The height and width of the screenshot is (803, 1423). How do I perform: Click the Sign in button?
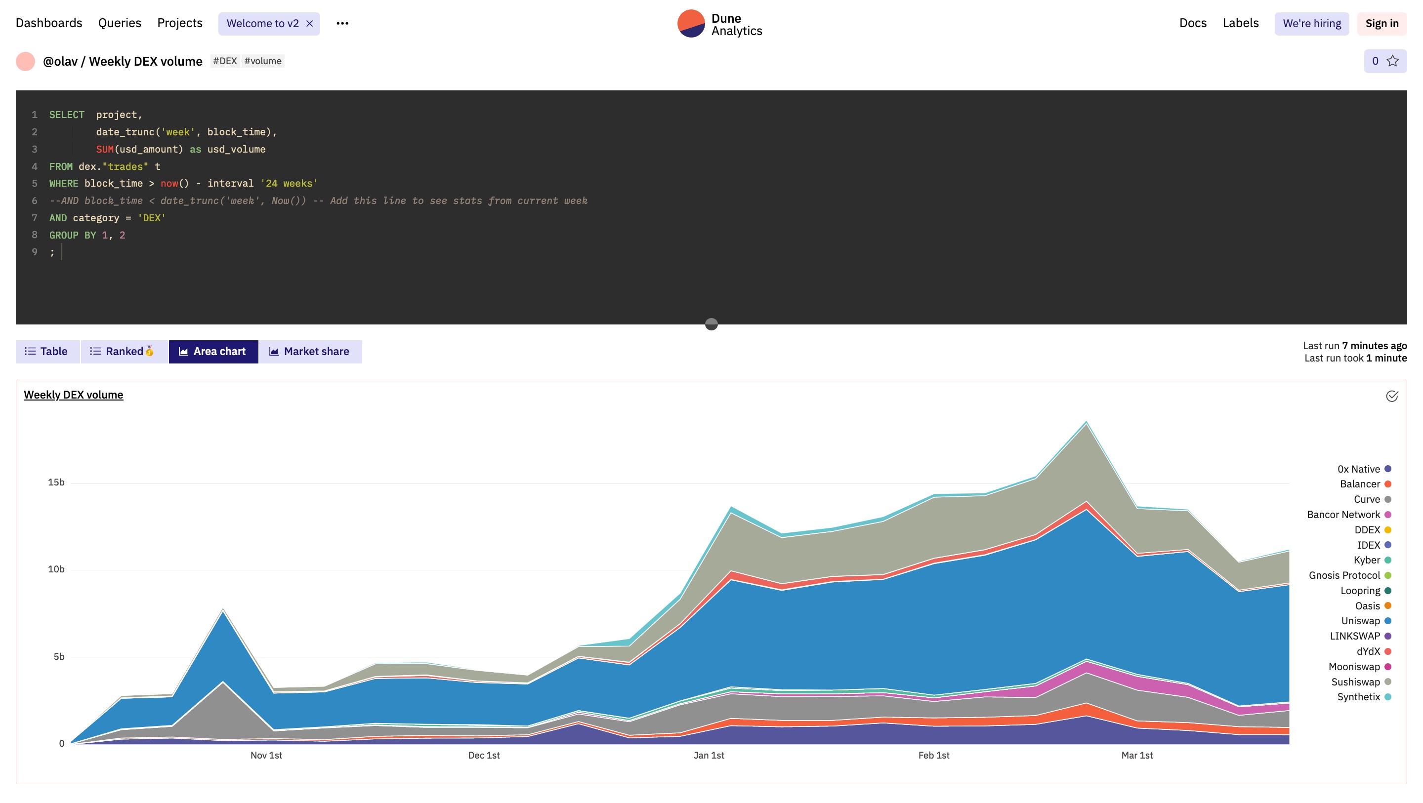1381,24
